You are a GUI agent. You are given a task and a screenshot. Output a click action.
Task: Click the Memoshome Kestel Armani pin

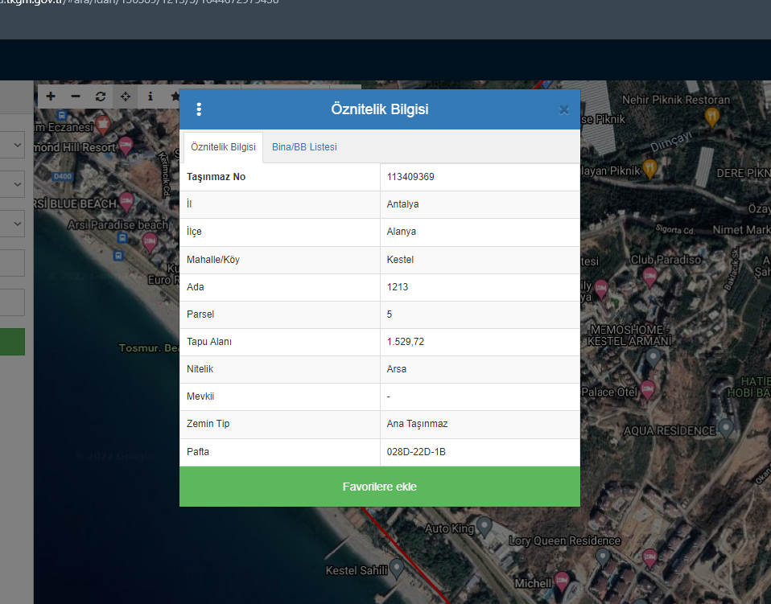pyautogui.click(x=653, y=358)
